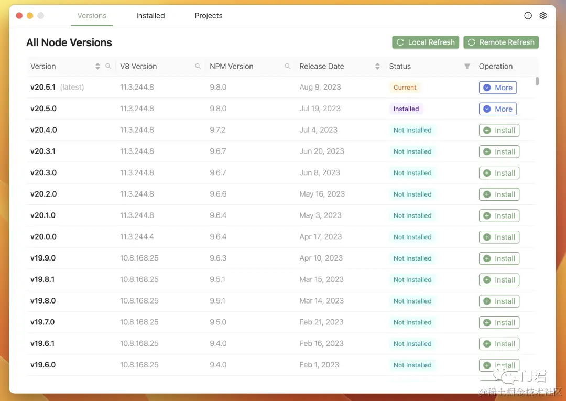Install Node v20.3.1
566x401 pixels.
(499, 151)
